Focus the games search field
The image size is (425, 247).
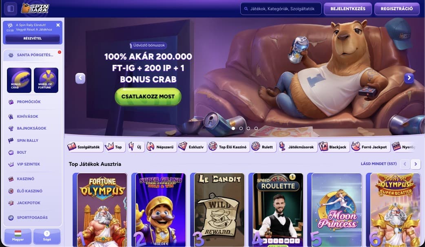click(281, 9)
